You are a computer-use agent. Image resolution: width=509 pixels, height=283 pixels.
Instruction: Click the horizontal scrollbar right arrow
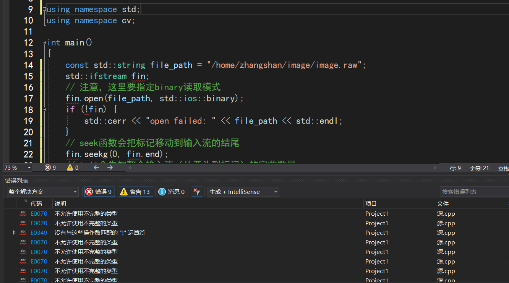(435, 168)
